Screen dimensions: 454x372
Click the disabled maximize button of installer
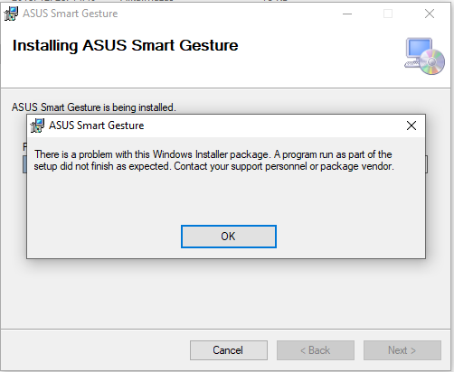(388, 14)
